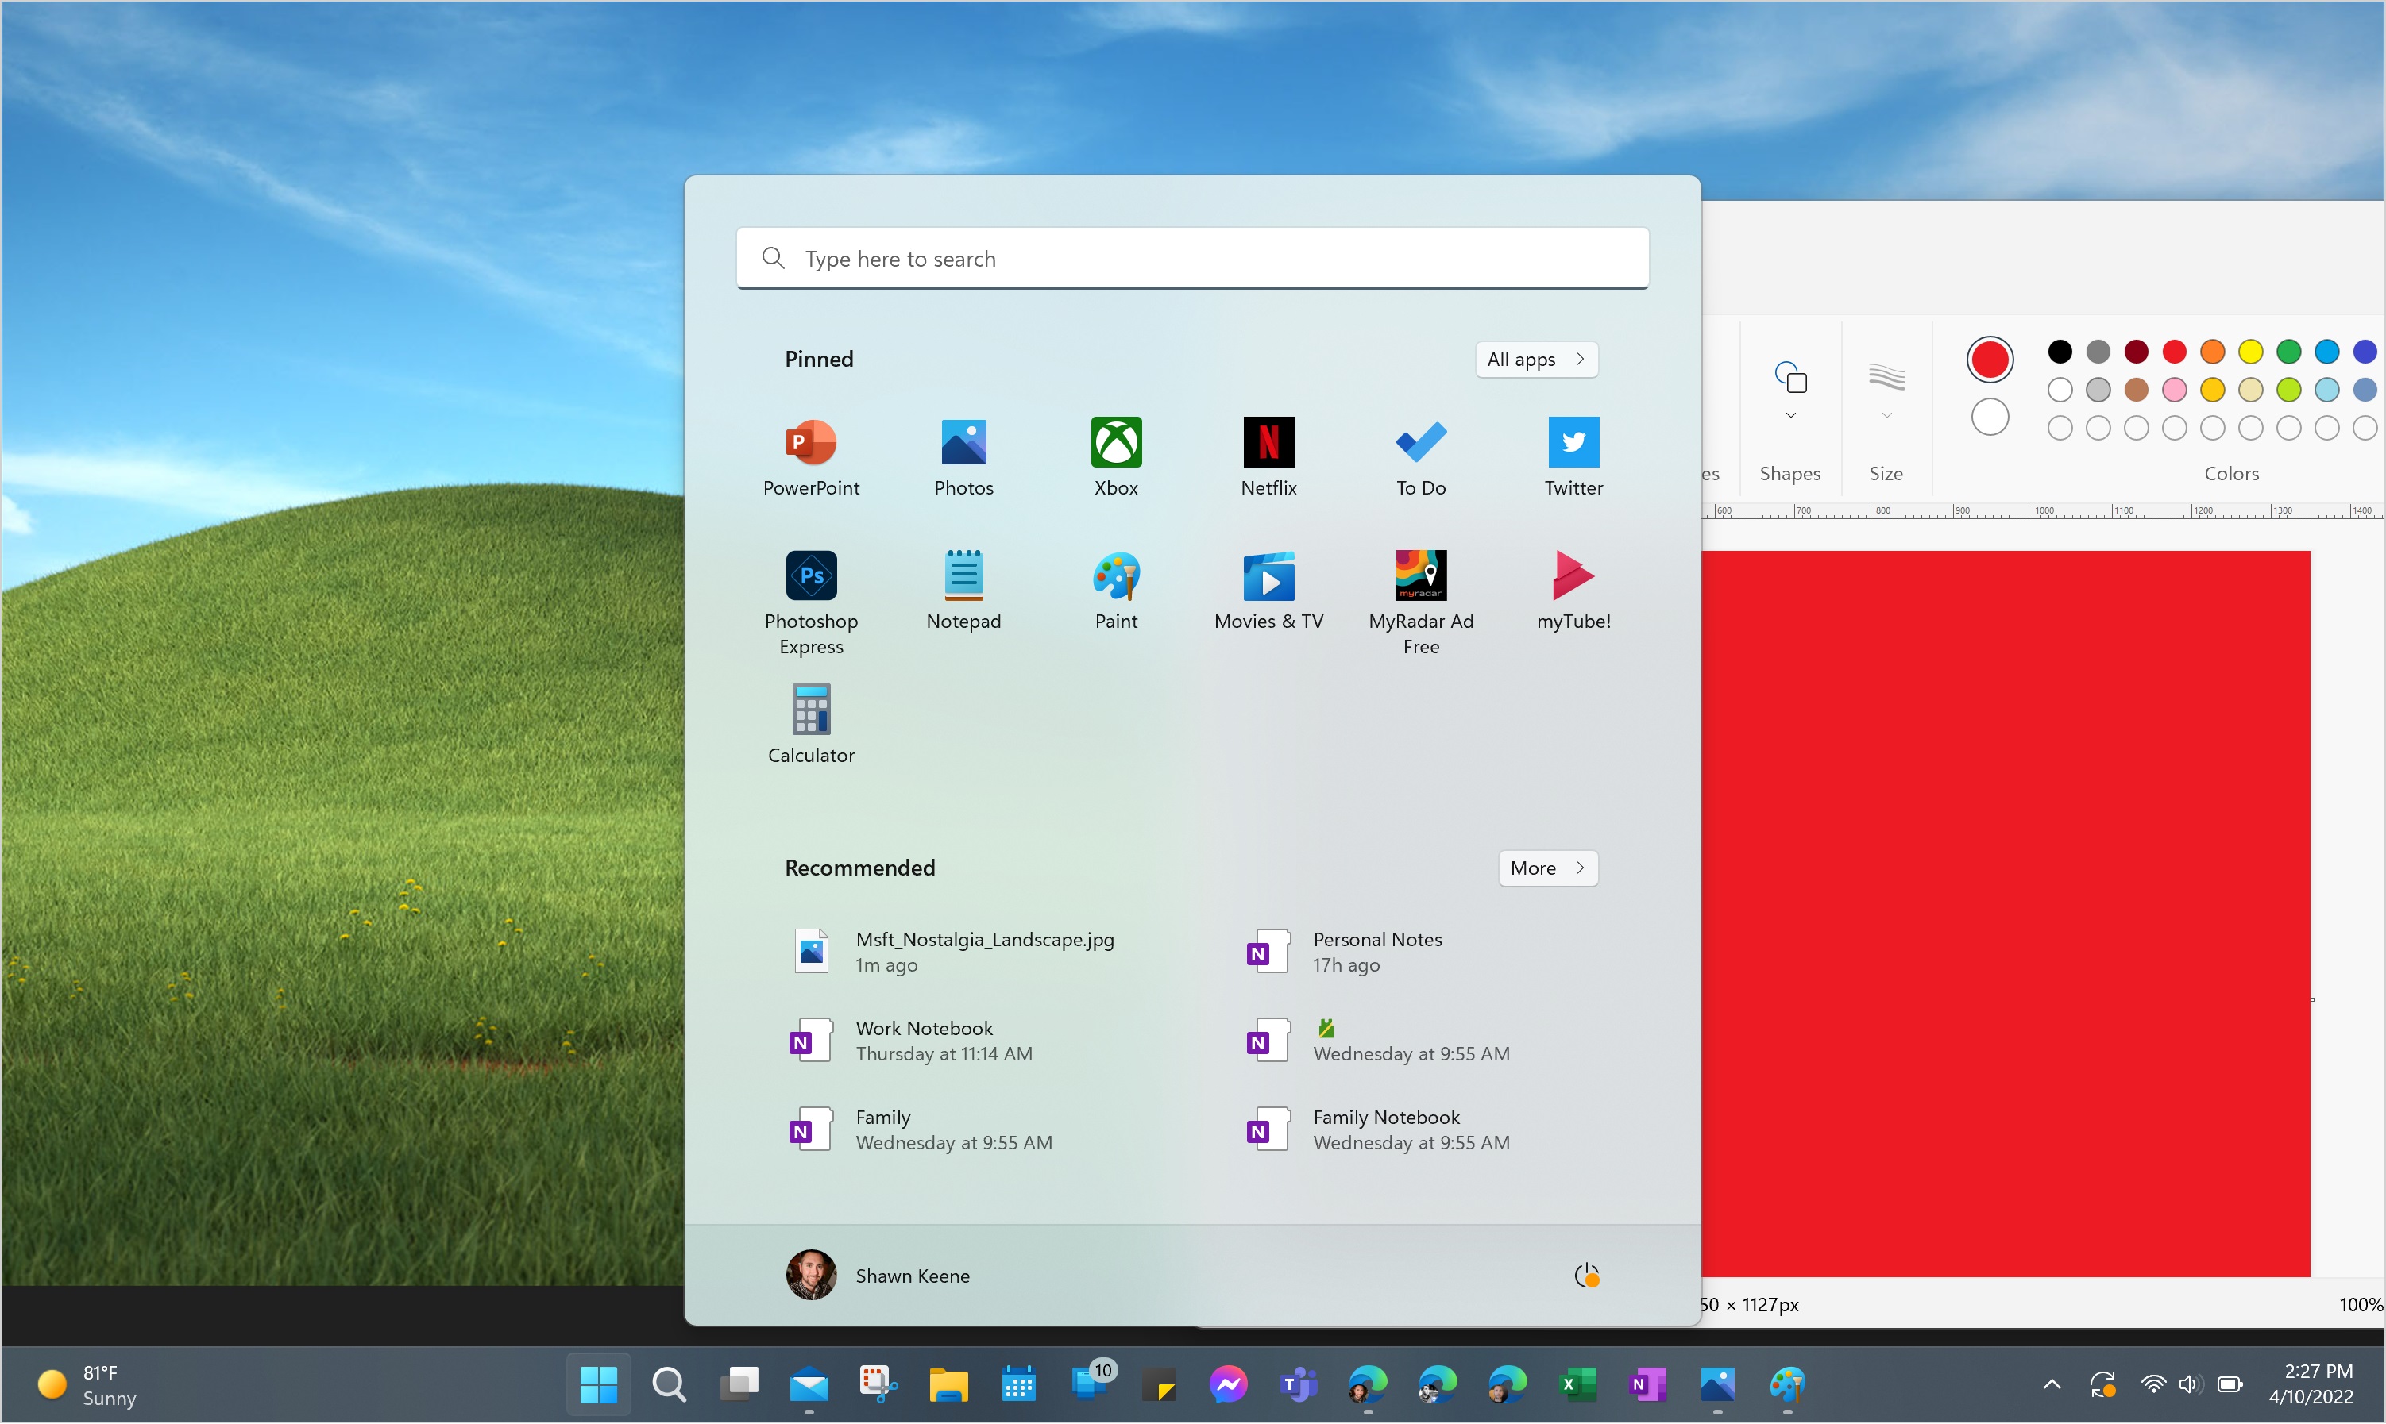Launch Paint from pinned apps
The height and width of the screenshot is (1424, 2386).
pyautogui.click(x=1116, y=591)
